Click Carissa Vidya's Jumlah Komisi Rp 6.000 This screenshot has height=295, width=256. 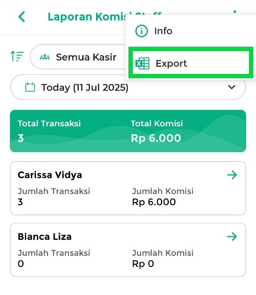154,202
